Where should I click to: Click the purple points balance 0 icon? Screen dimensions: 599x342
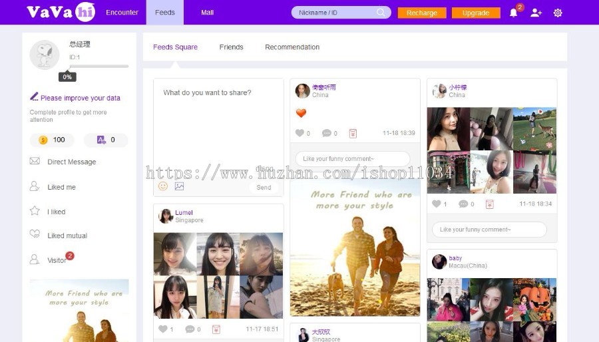(101, 140)
